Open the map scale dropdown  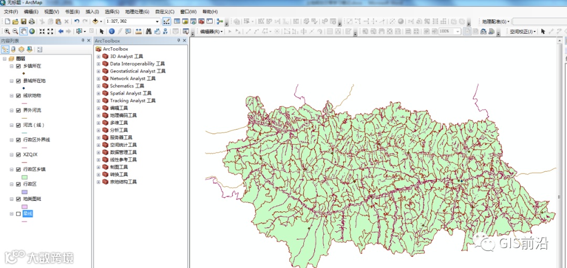pos(157,22)
